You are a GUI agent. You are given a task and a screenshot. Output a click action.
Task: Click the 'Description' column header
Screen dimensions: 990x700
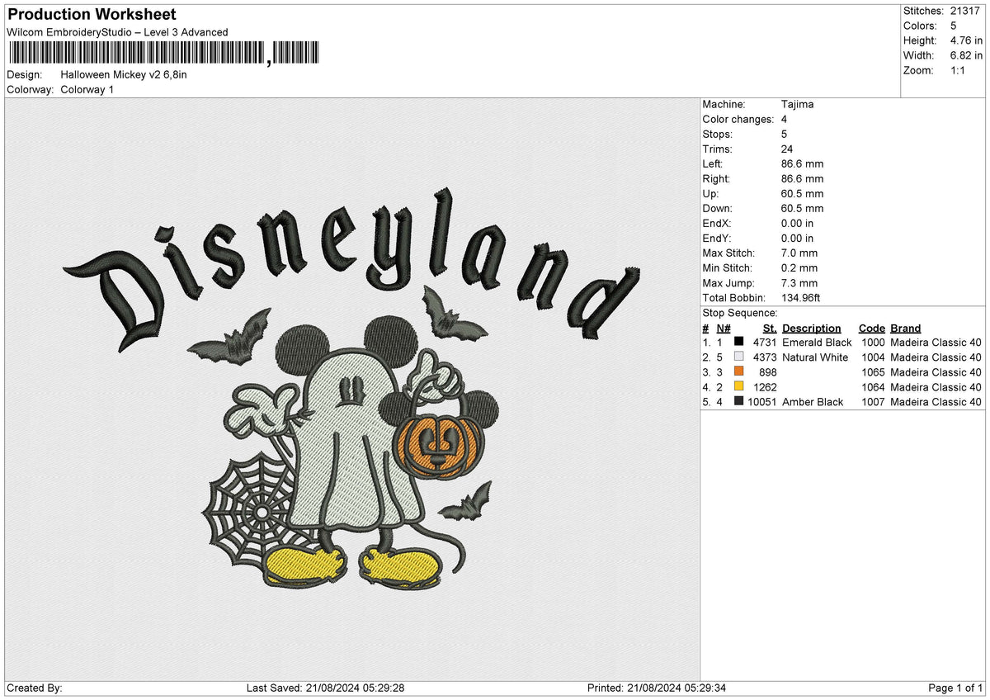point(811,328)
